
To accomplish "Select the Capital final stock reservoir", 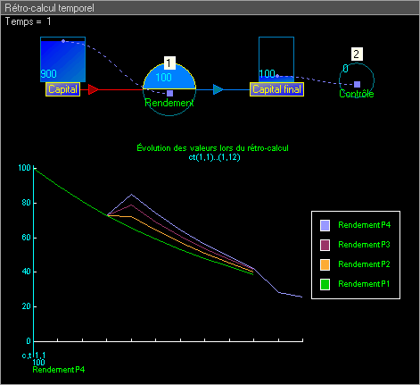I will coord(276,59).
